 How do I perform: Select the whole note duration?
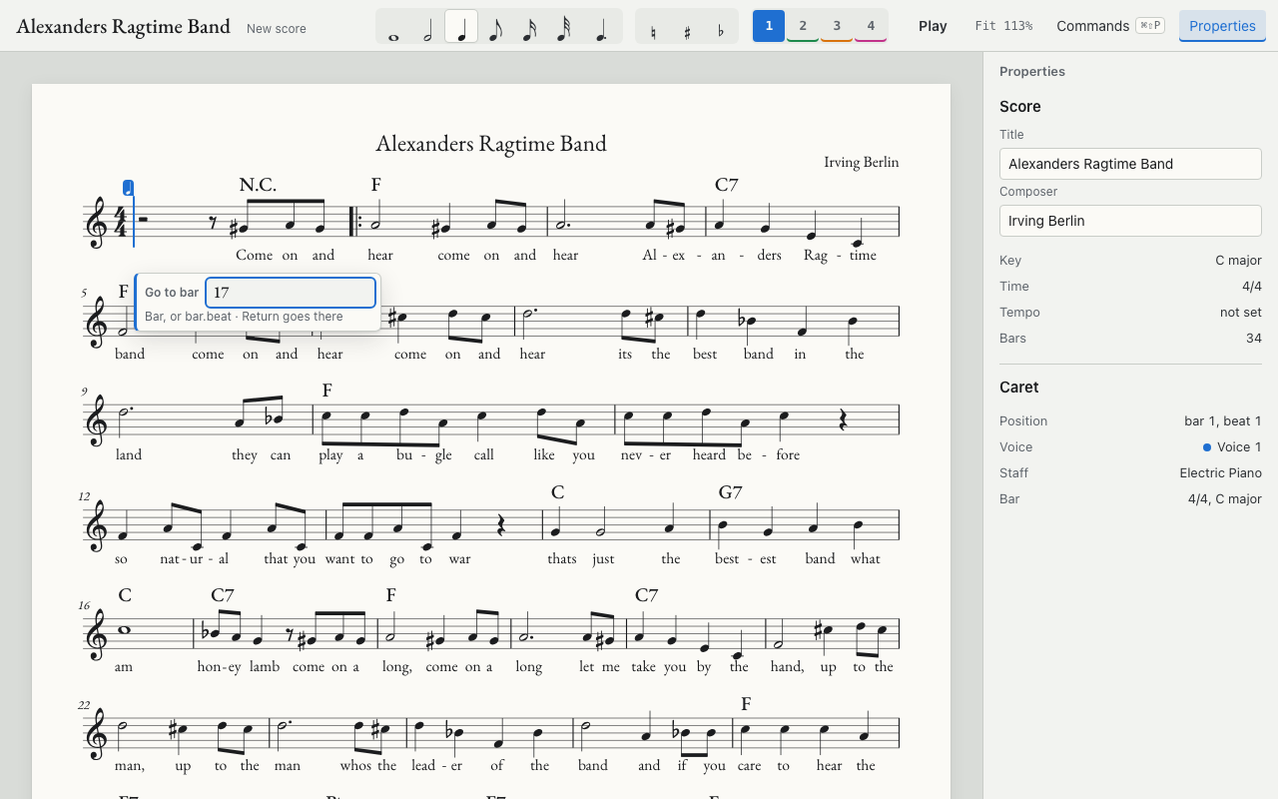[x=393, y=26]
